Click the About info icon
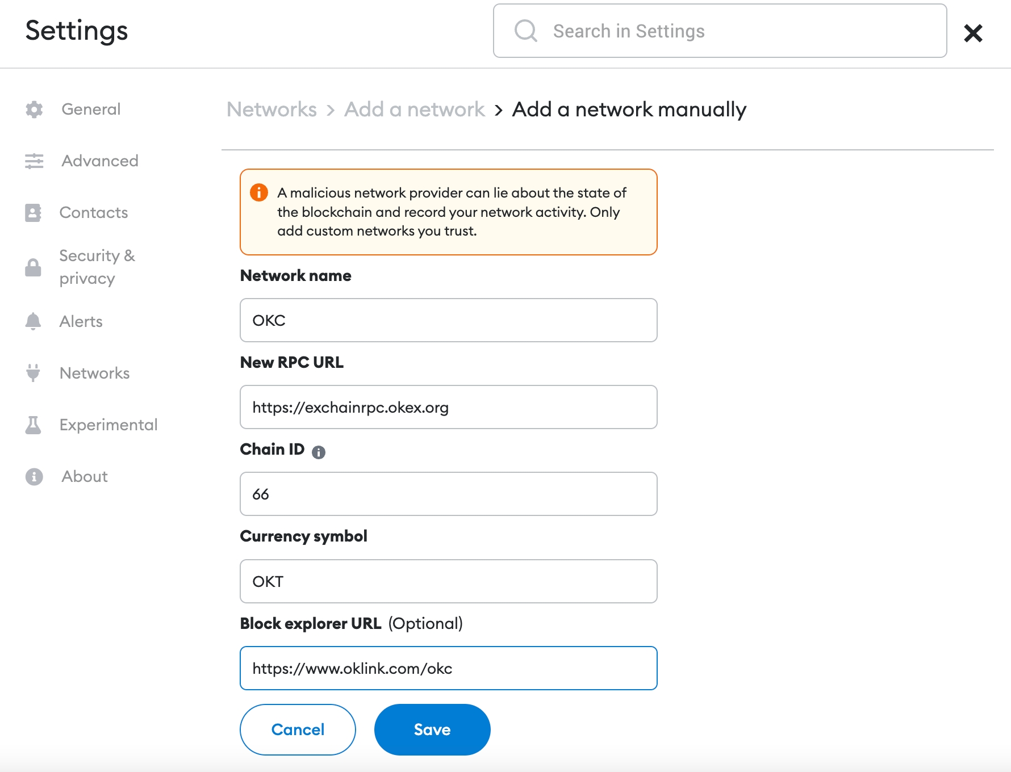Viewport: 1011px width, 772px height. (34, 477)
